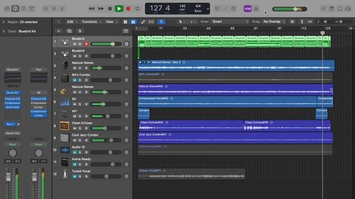Open the Exciter plug-in slot
The height and width of the screenshot is (199, 355).
pyautogui.click(x=38, y=107)
